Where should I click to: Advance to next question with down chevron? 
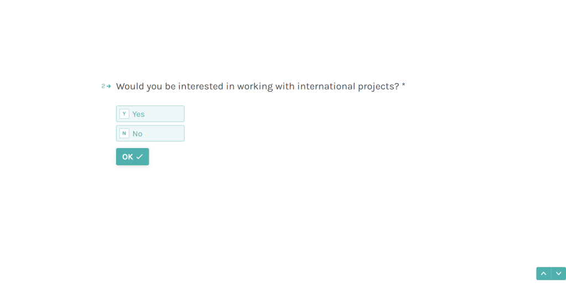558,274
